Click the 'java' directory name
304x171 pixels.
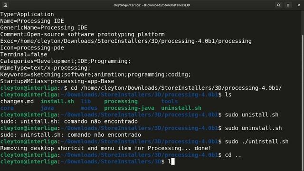(x=47, y=108)
